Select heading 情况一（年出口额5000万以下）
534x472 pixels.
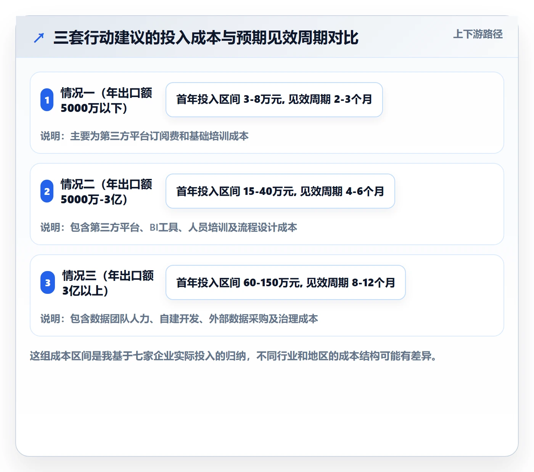(x=106, y=100)
